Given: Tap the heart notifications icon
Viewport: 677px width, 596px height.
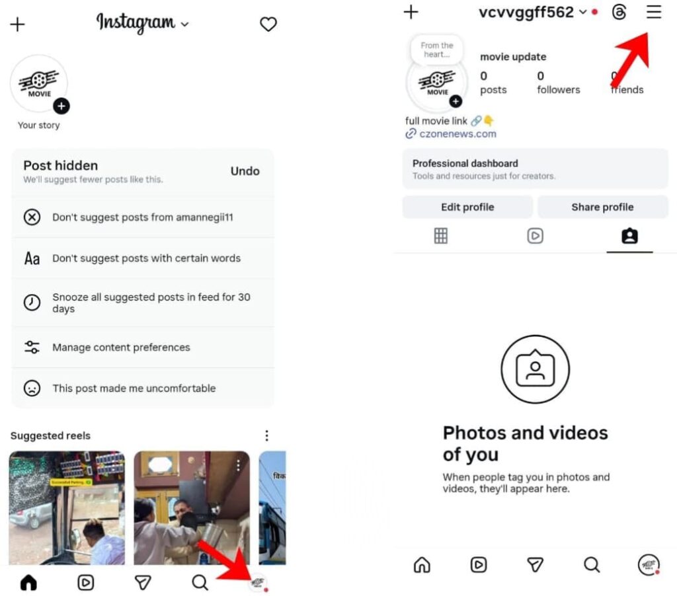Looking at the screenshot, I should click(268, 24).
